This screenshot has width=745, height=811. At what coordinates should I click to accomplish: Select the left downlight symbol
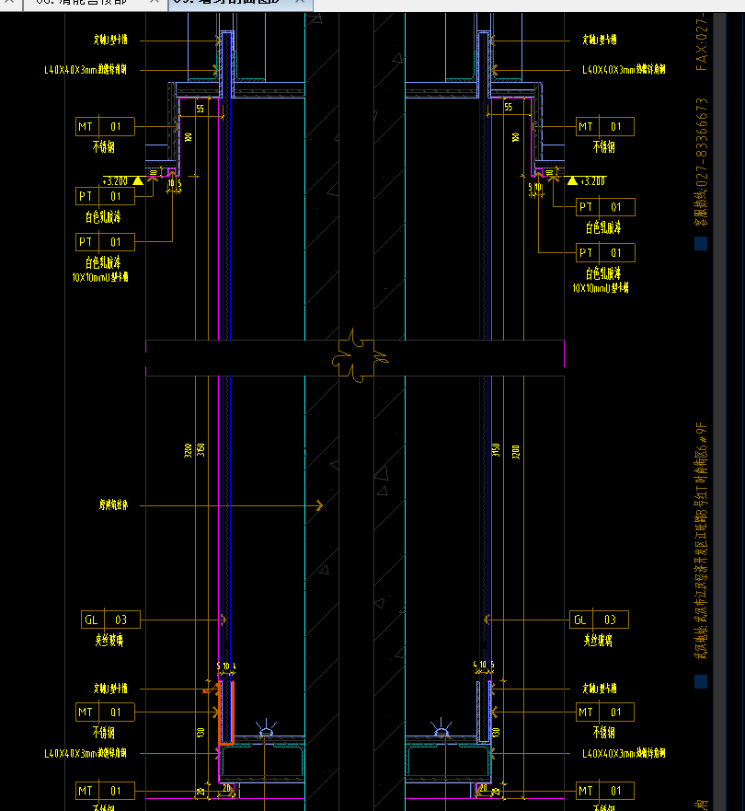point(266,728)
